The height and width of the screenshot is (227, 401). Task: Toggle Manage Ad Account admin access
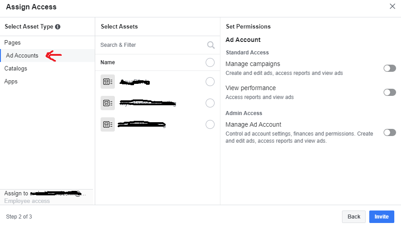[x=389, y=132]
